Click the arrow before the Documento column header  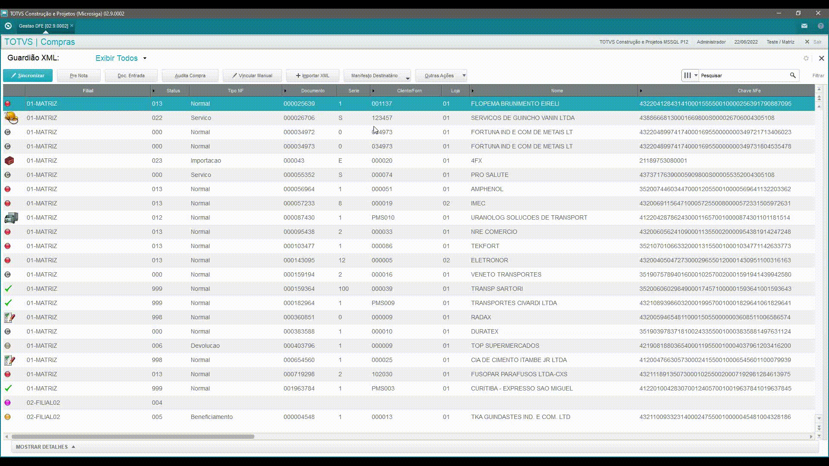click(x=285, y=91)
